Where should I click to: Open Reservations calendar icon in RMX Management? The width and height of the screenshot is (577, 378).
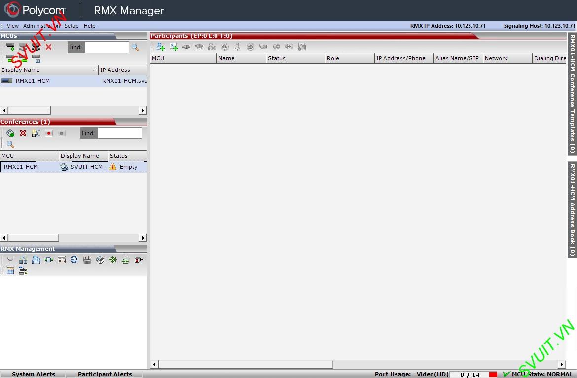pos(10,271)
